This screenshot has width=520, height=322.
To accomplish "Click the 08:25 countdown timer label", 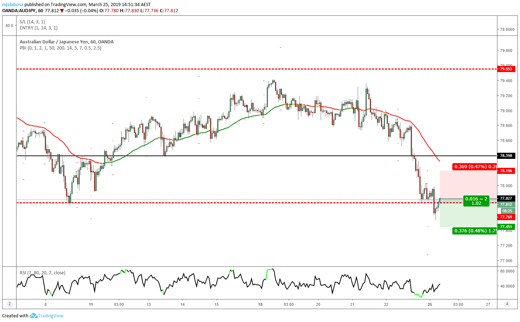I will [507, 211].
